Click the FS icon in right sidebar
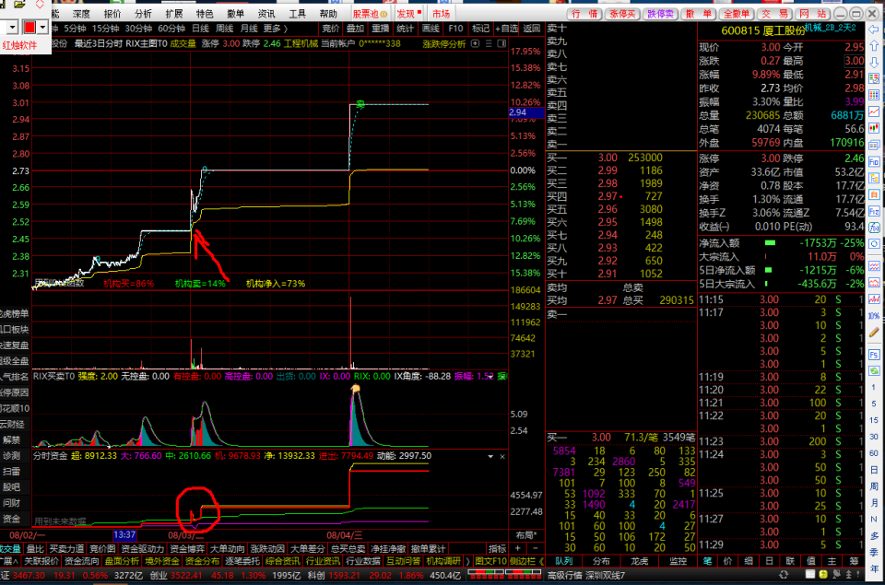Viewport: 885px width, 585px height. [874, 355]
